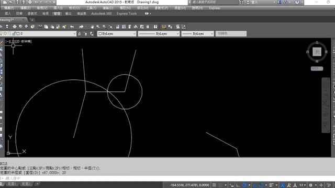Toggle object snap in the status bar
This screenshot has width=335, height=188.
pos(261,185)
